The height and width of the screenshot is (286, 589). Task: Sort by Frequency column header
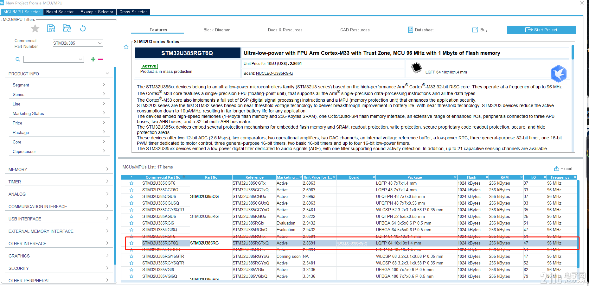(560, 177)
